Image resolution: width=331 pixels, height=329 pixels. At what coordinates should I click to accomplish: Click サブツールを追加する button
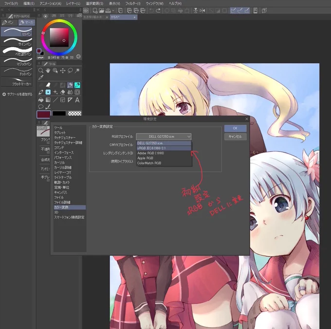[x=18, y=94]
